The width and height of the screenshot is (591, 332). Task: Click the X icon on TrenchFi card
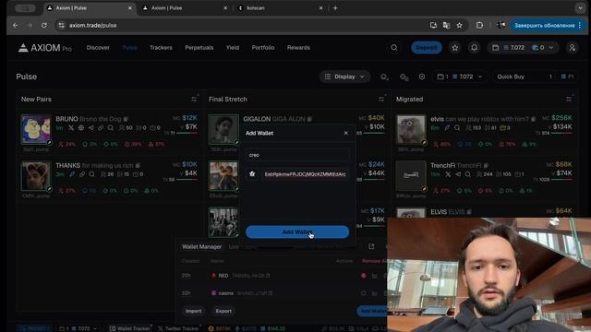coord(448,174)
